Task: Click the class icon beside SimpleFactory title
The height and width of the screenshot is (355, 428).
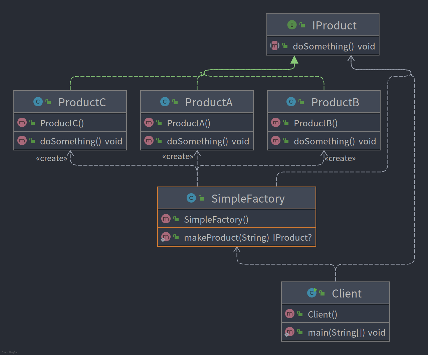Action: 191,198
